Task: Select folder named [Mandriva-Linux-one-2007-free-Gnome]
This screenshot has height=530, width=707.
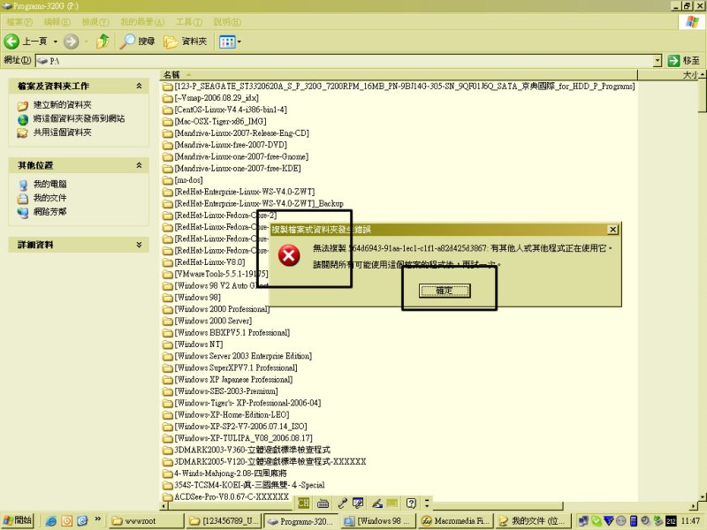Action: 241,156
